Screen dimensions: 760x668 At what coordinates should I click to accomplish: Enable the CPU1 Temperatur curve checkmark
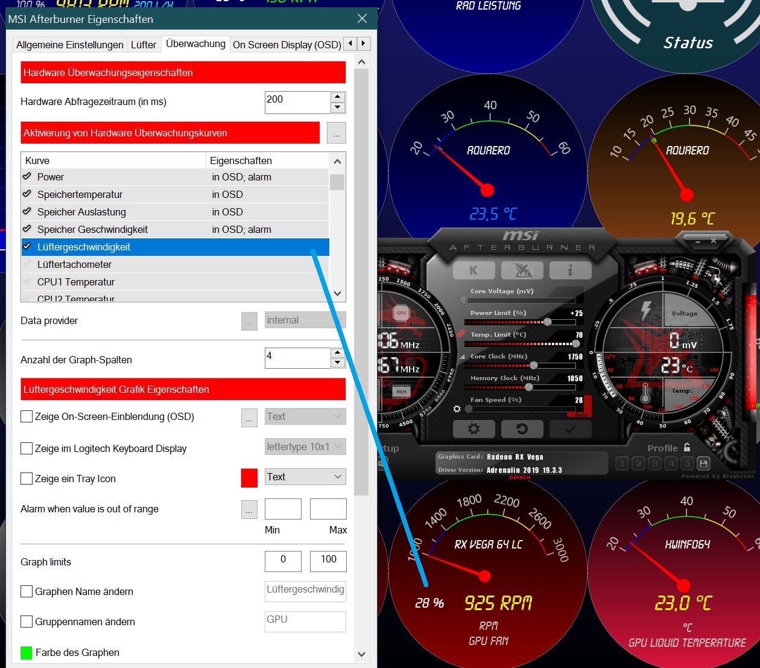coord(27,282)
